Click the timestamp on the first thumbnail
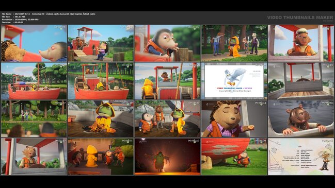Screen dimensions: 335x188 (60, 27)
